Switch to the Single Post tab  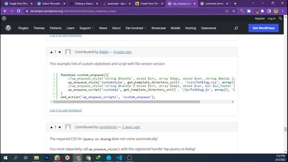pos(18,4)
